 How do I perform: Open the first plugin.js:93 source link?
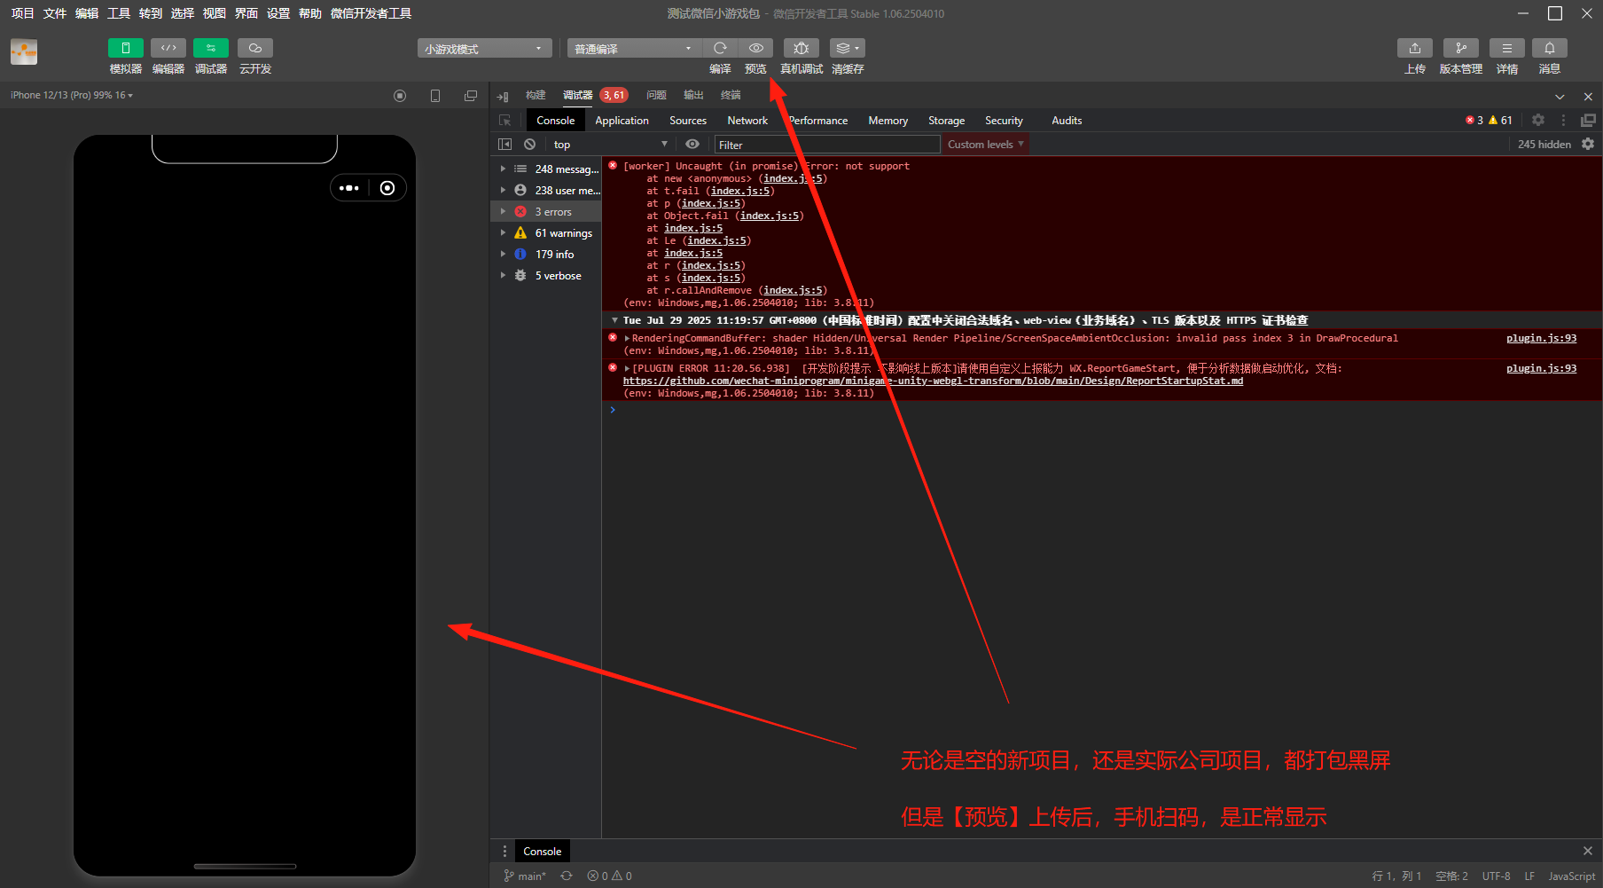[x=1541, y=338]
